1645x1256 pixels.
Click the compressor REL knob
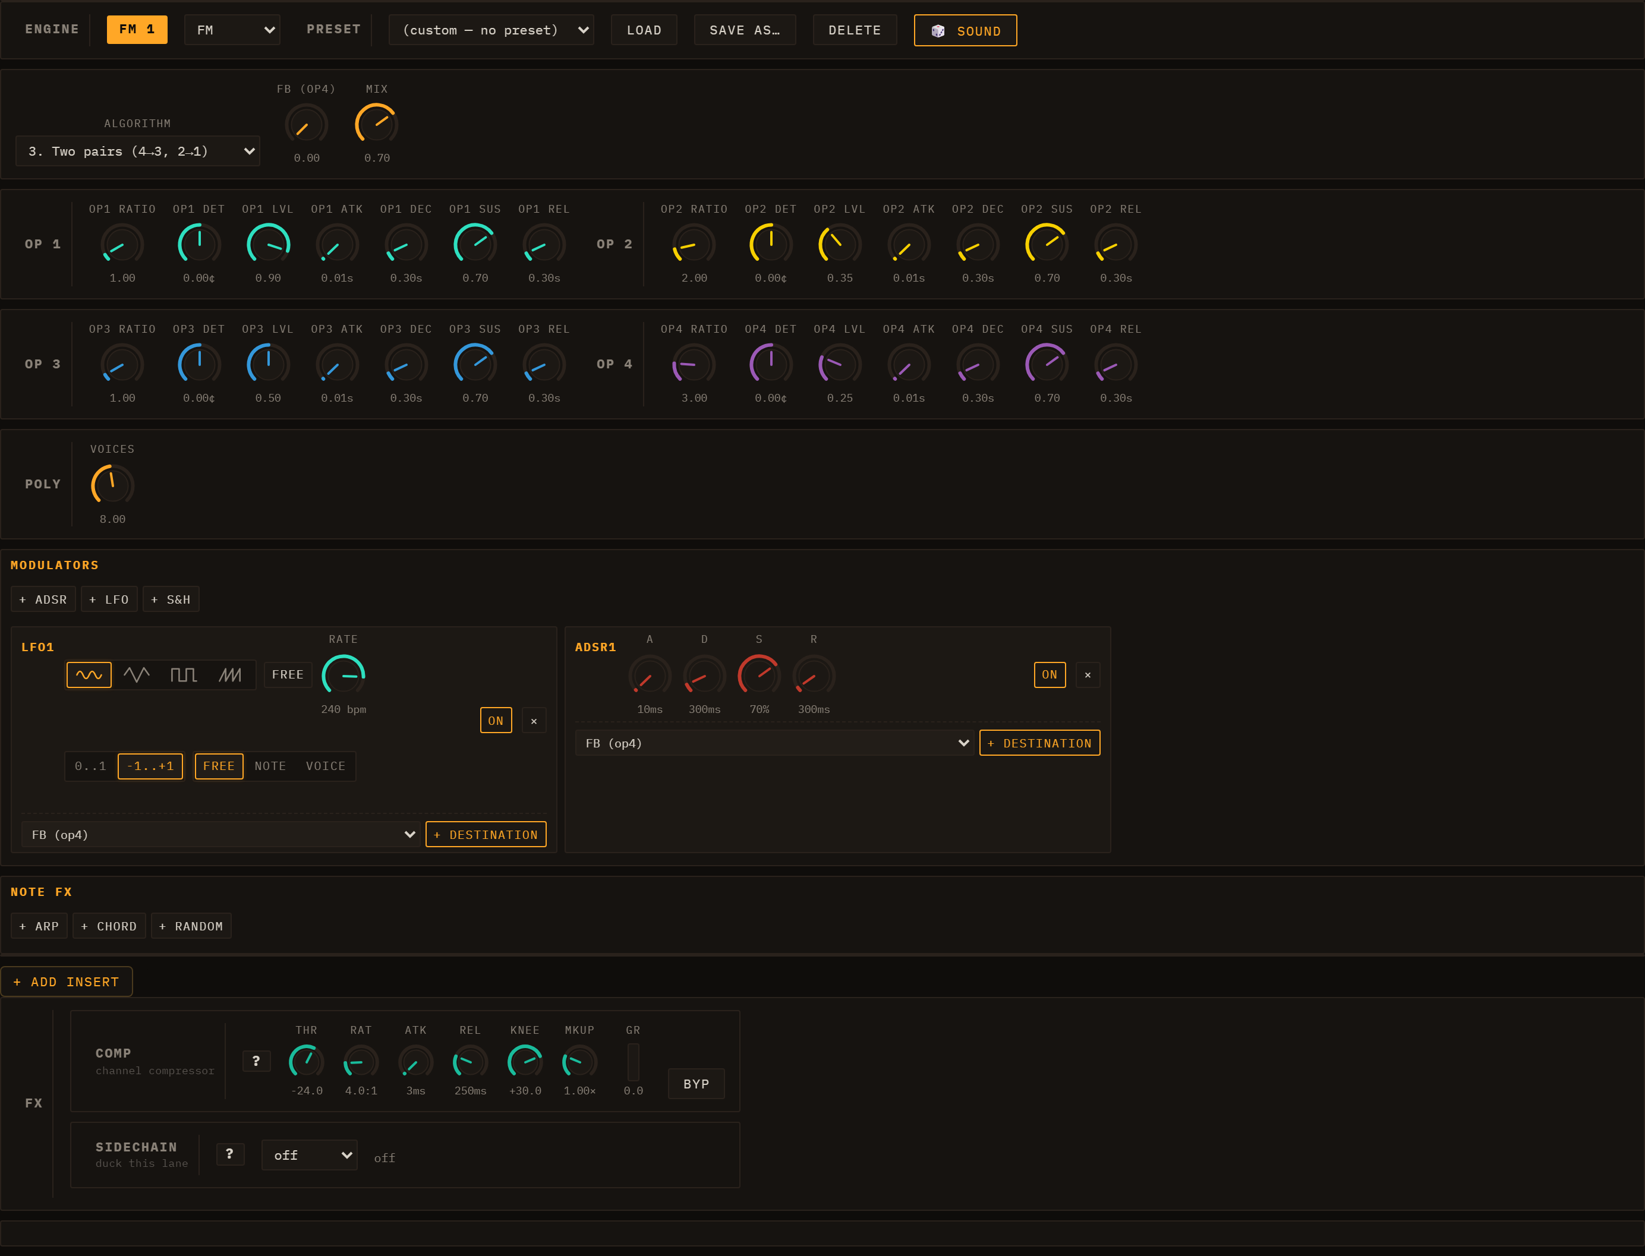point(470,1062)
